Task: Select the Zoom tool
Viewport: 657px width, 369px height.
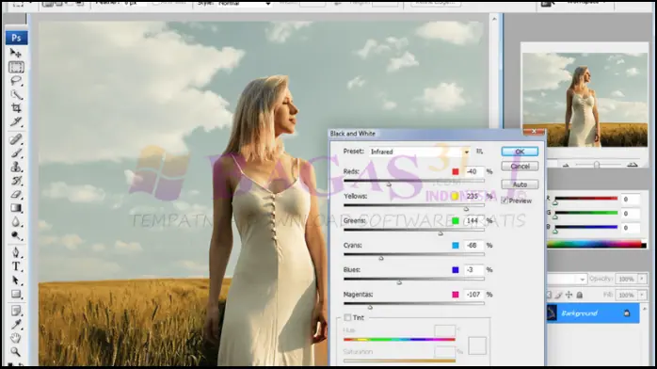Action: (x=16, y=352)
